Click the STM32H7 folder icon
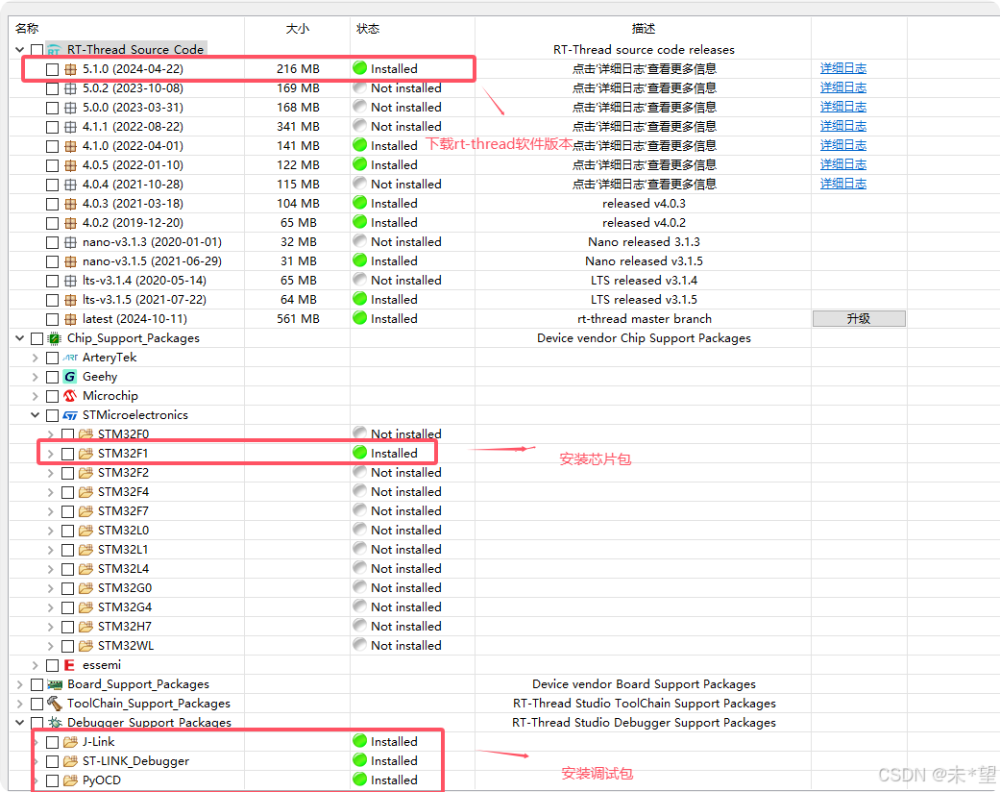Image resolution: width=1000 pixels, height=792 pixels. pos(86,627)
